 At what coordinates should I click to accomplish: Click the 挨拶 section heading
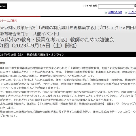(3, 63)
